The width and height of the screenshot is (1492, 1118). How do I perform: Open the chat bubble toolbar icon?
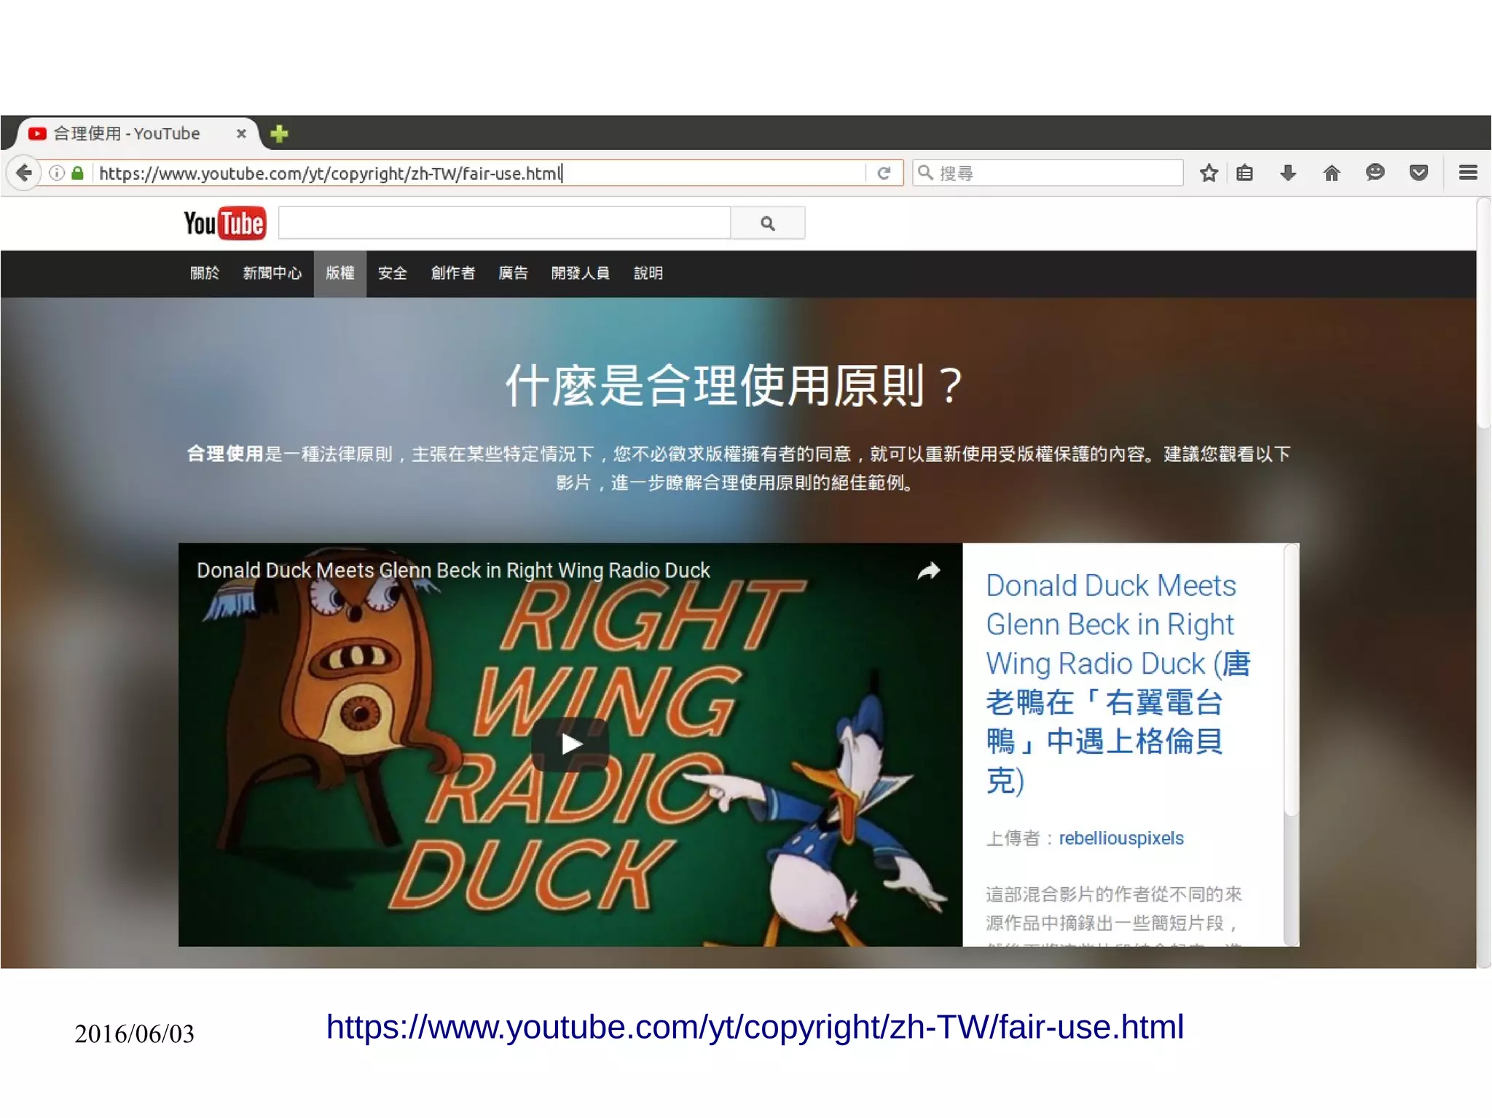coord(1375,173)
